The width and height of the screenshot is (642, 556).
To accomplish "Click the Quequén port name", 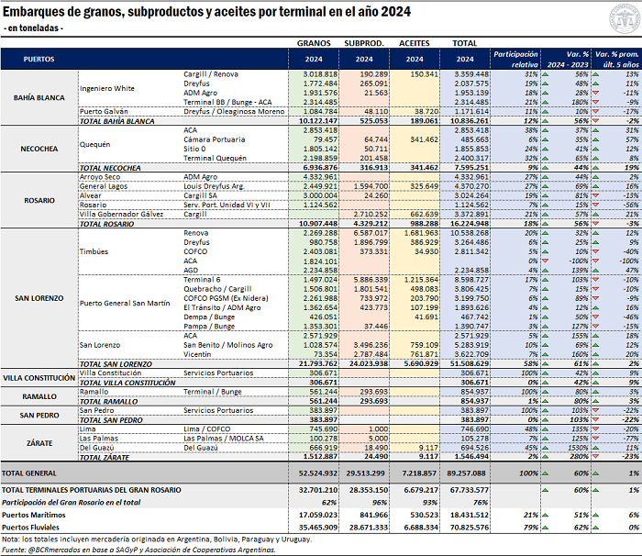I will pyautogui.click(x=94, y=145).
